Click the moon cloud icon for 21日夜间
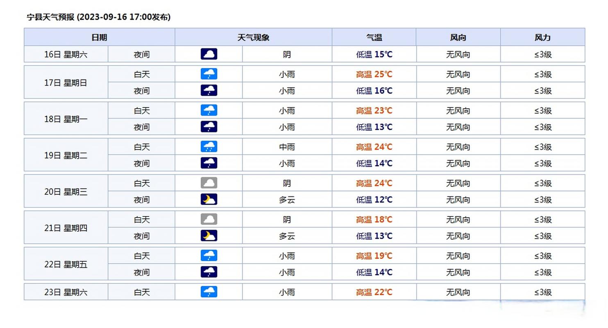Viewport: 608px width, 328px height. tap(209, 236)
